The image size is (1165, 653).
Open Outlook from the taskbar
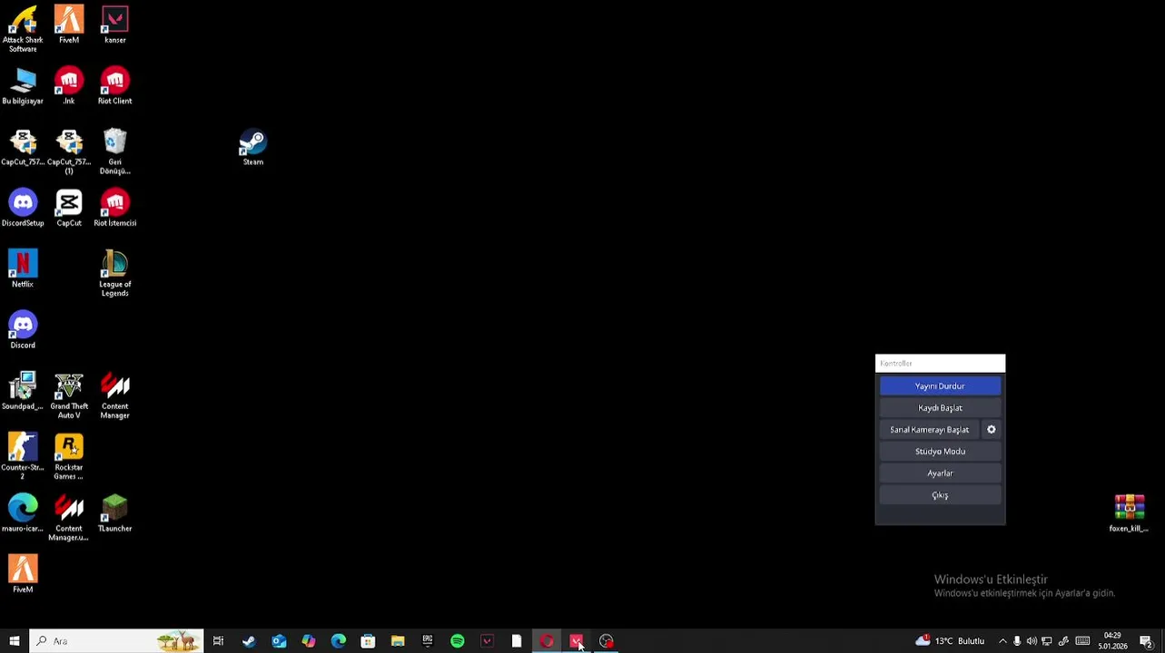click(279, 641)
